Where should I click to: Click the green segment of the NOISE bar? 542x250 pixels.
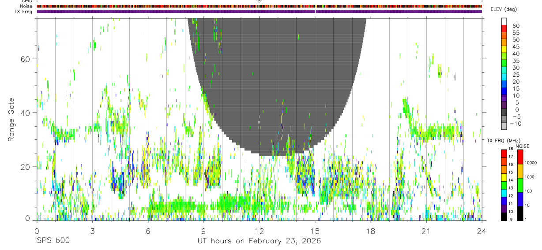[x=520, y=185]
